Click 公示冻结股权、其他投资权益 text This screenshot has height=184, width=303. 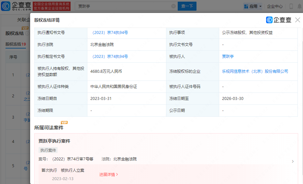click(247, 33)
